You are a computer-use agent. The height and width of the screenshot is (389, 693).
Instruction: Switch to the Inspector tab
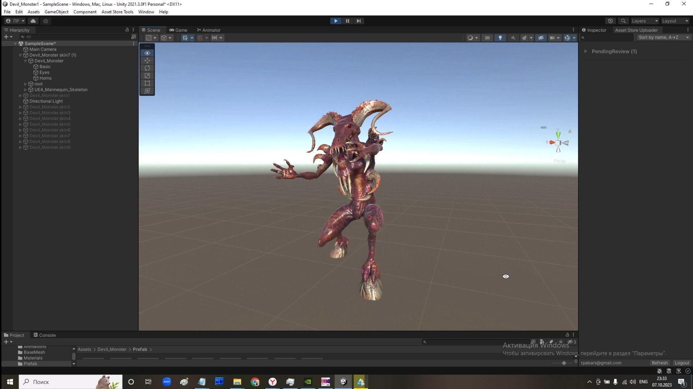coord(594,30)
